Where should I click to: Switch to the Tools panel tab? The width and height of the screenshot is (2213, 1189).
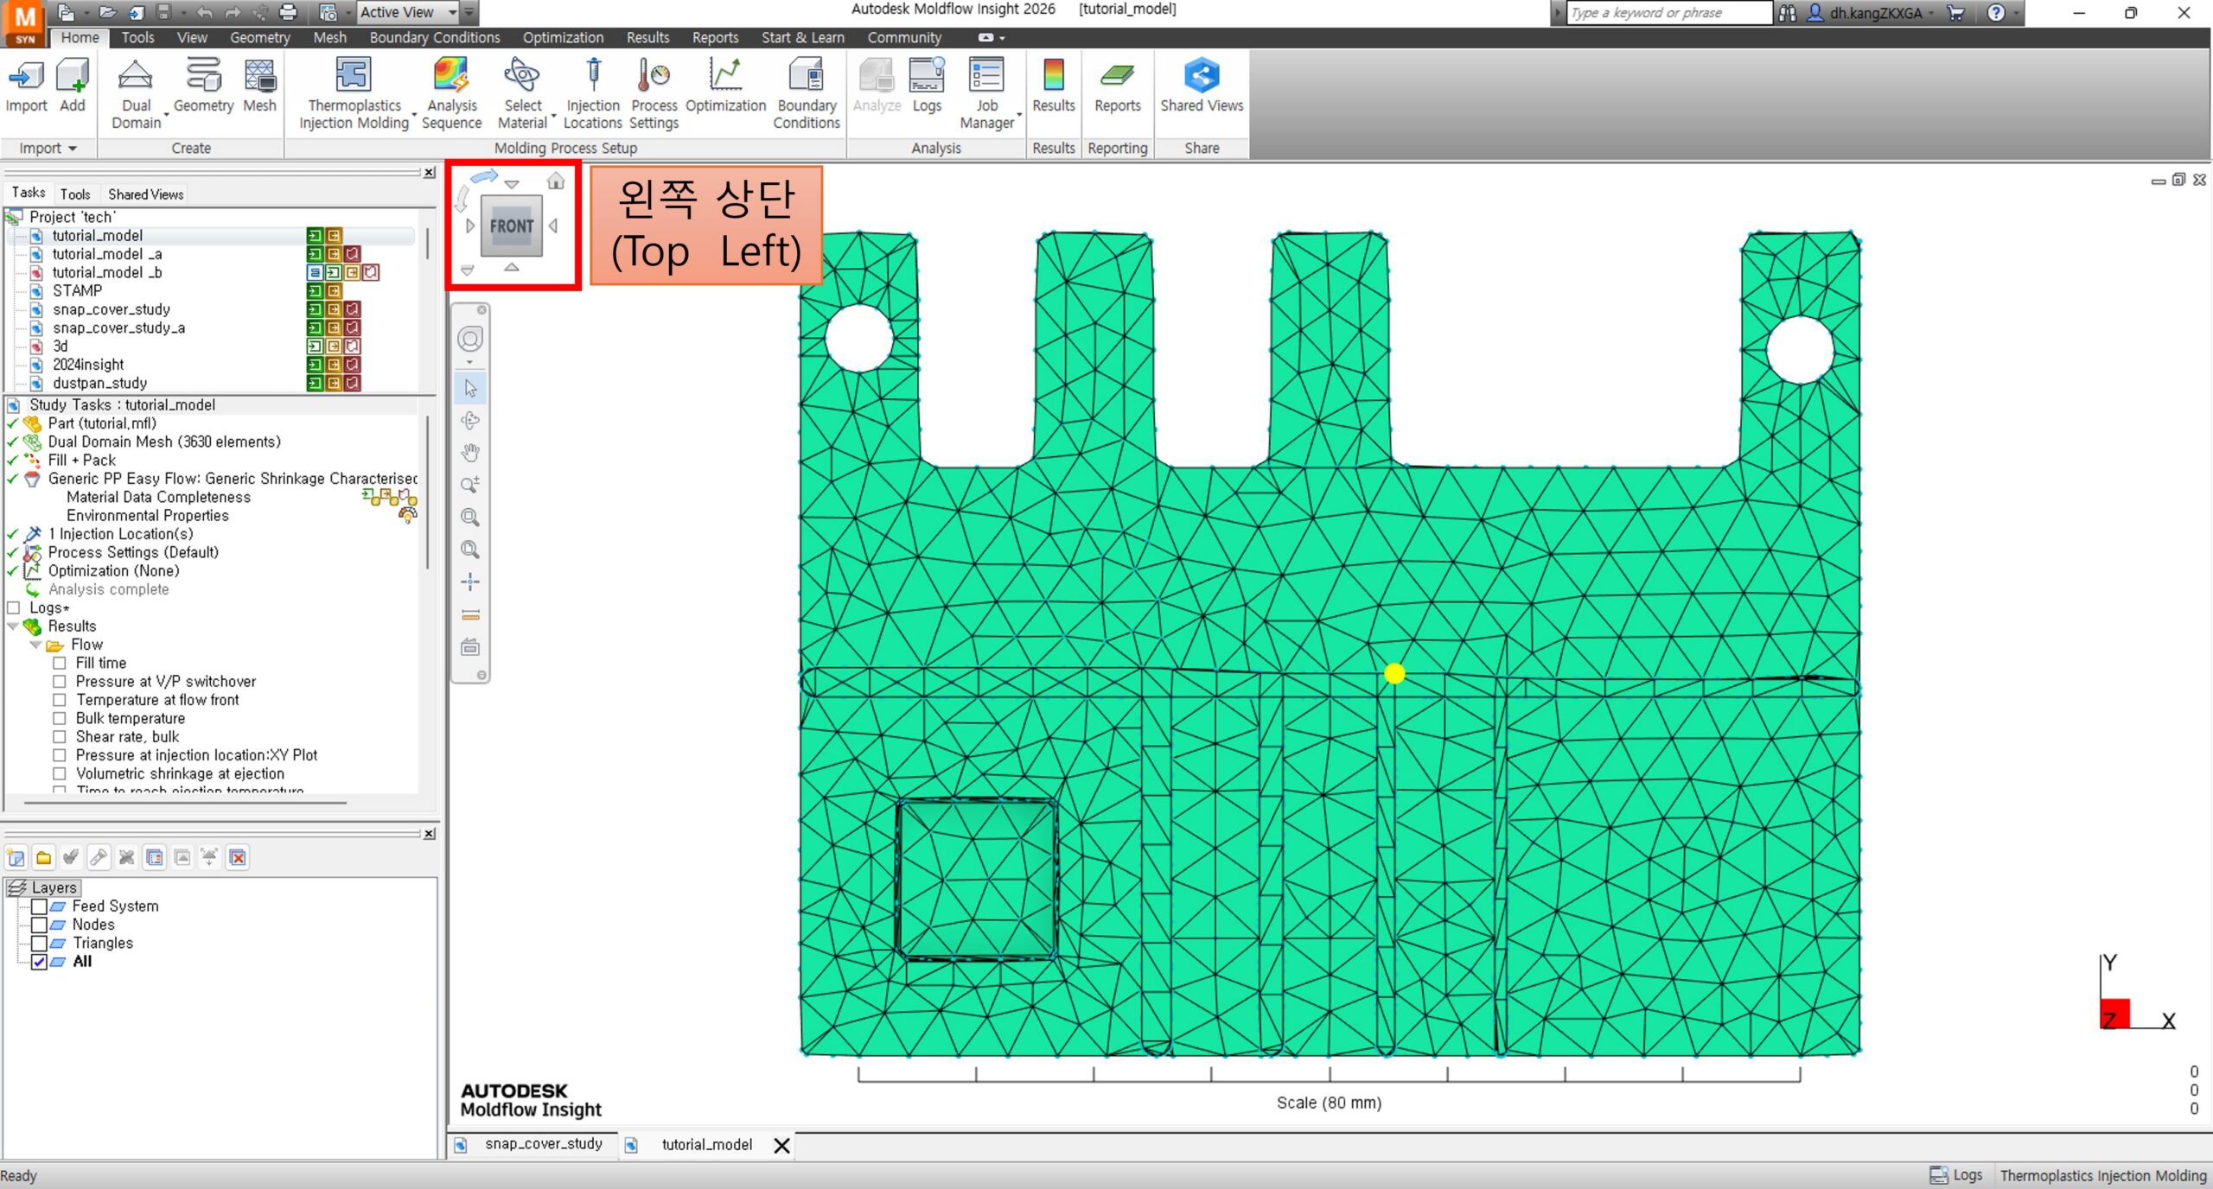pos(75,194)
